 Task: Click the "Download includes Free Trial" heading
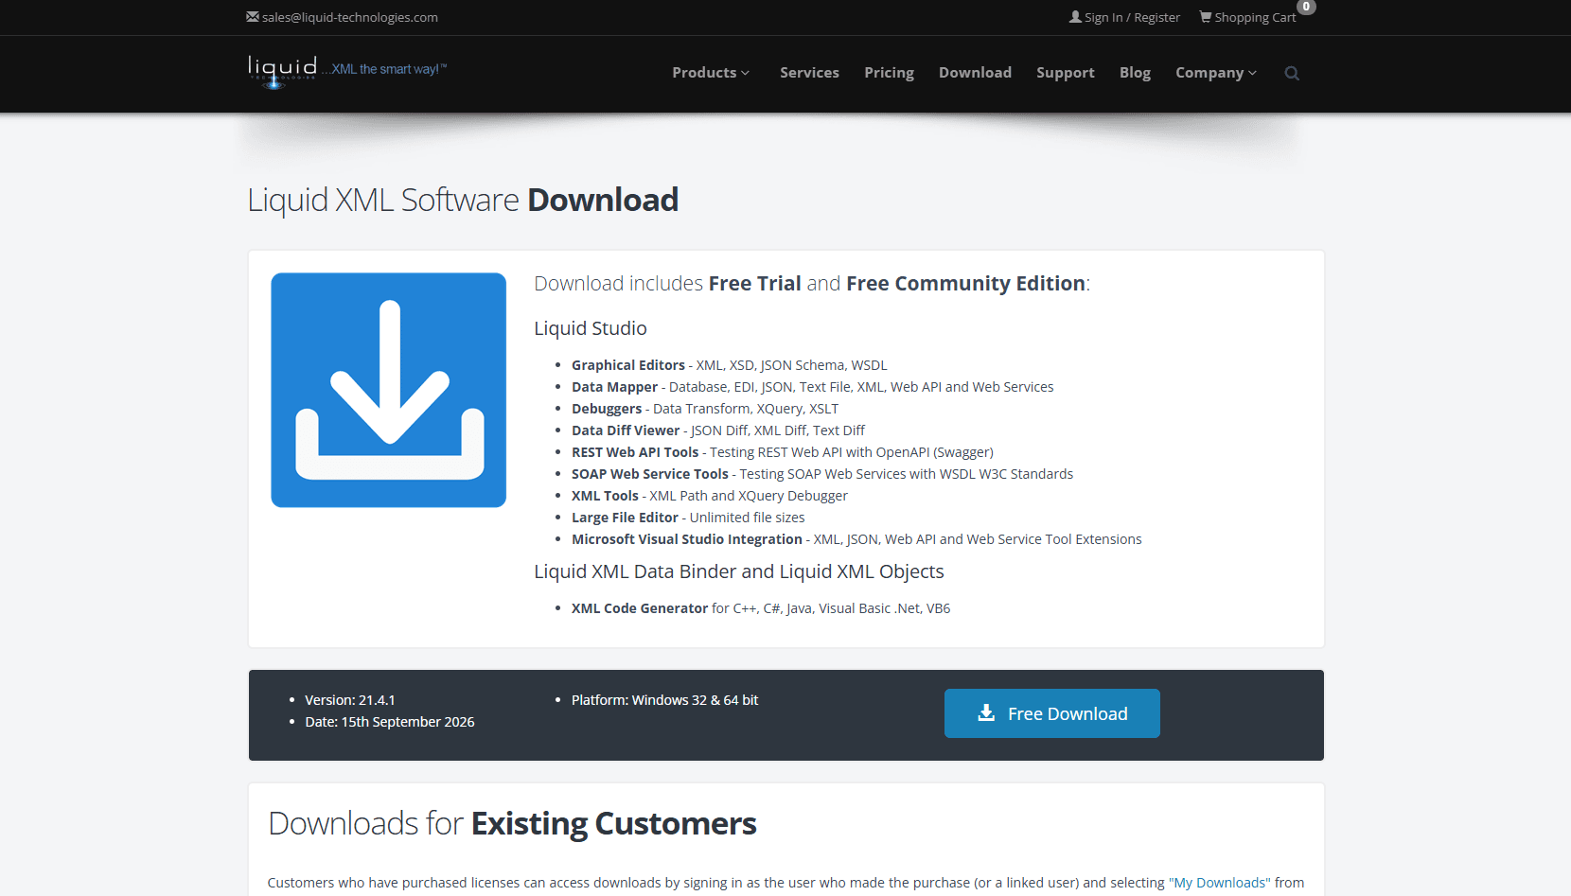812,284
